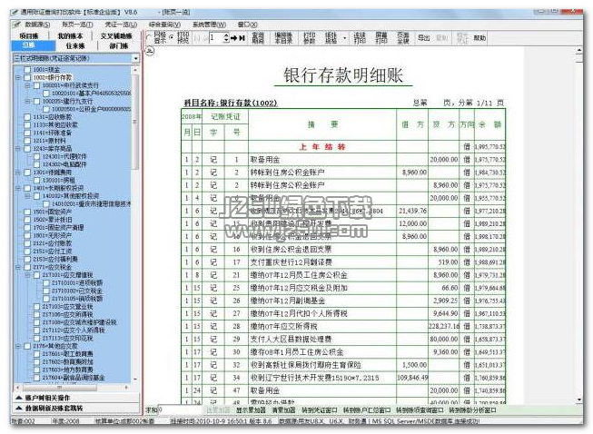The image size is (593, 434).
Task: Switch to the 交叉辅助账 tab
Action: click(116, 36)
